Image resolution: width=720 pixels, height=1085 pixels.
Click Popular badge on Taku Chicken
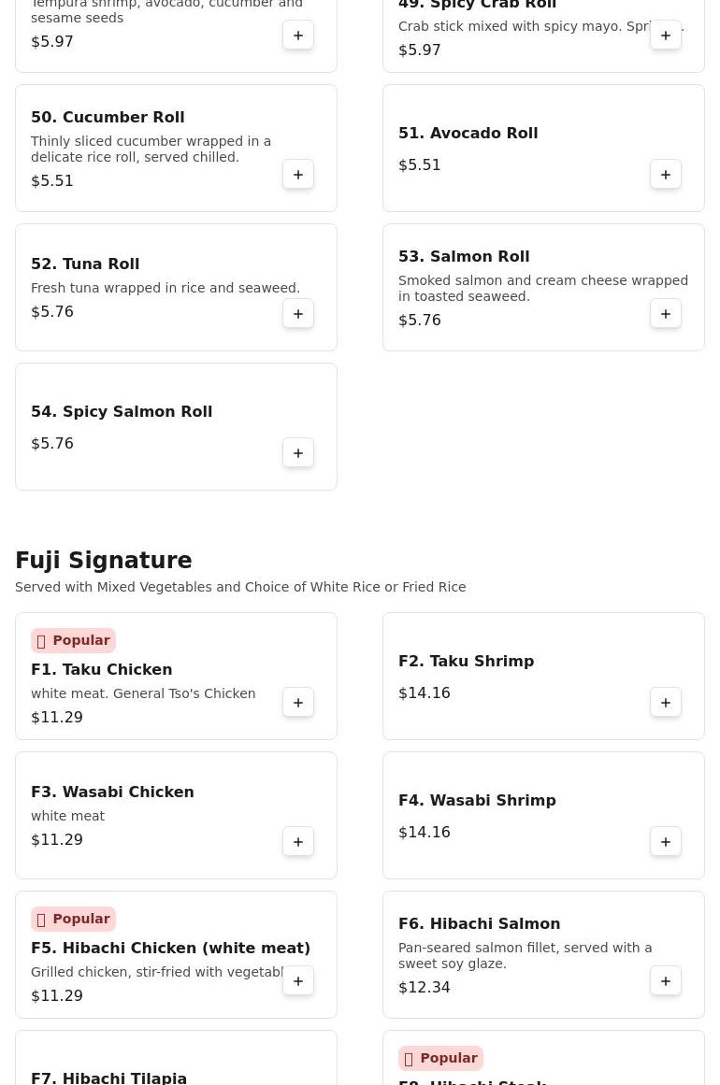point(73,641)
